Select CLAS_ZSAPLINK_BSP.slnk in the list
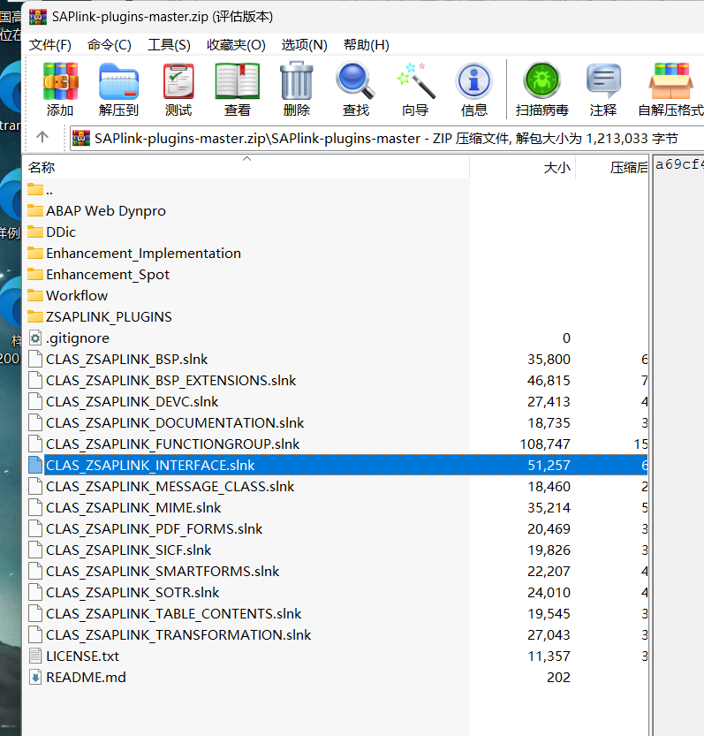The width and height of the screenshot is (704, 736). (x=126, y=359)
